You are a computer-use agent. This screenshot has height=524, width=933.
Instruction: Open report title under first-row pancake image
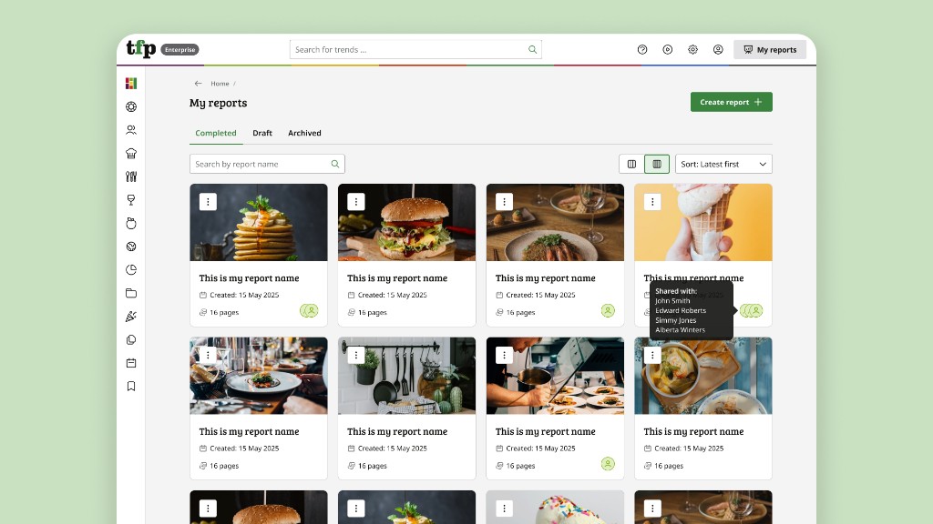(x=250, y=278)
